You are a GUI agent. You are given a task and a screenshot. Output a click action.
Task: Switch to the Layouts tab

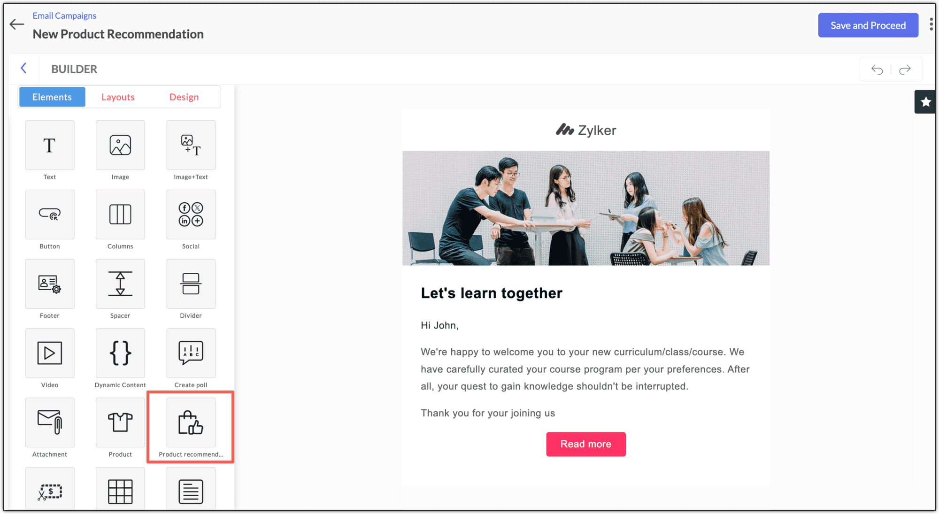pyautogui.click(x=118, y=97)
